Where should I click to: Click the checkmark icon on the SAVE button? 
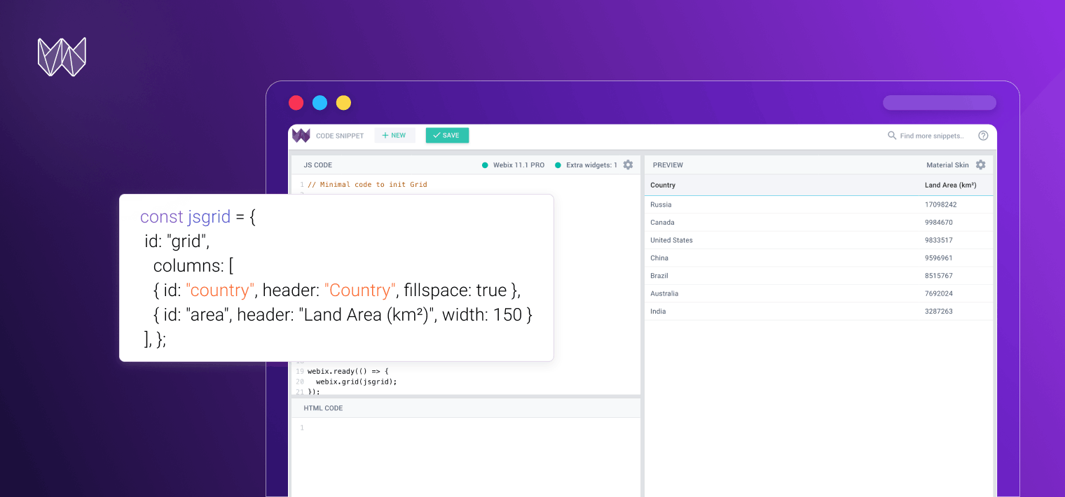437,134
